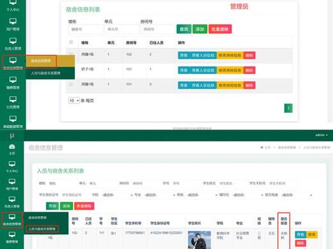Image resolution: width=333 pixels, height=249 pixels.
Task: Click 查看人员信息 for room 102 row
Action: (203, 55)
